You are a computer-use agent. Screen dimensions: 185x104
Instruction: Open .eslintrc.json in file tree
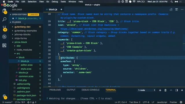(23, 92)
